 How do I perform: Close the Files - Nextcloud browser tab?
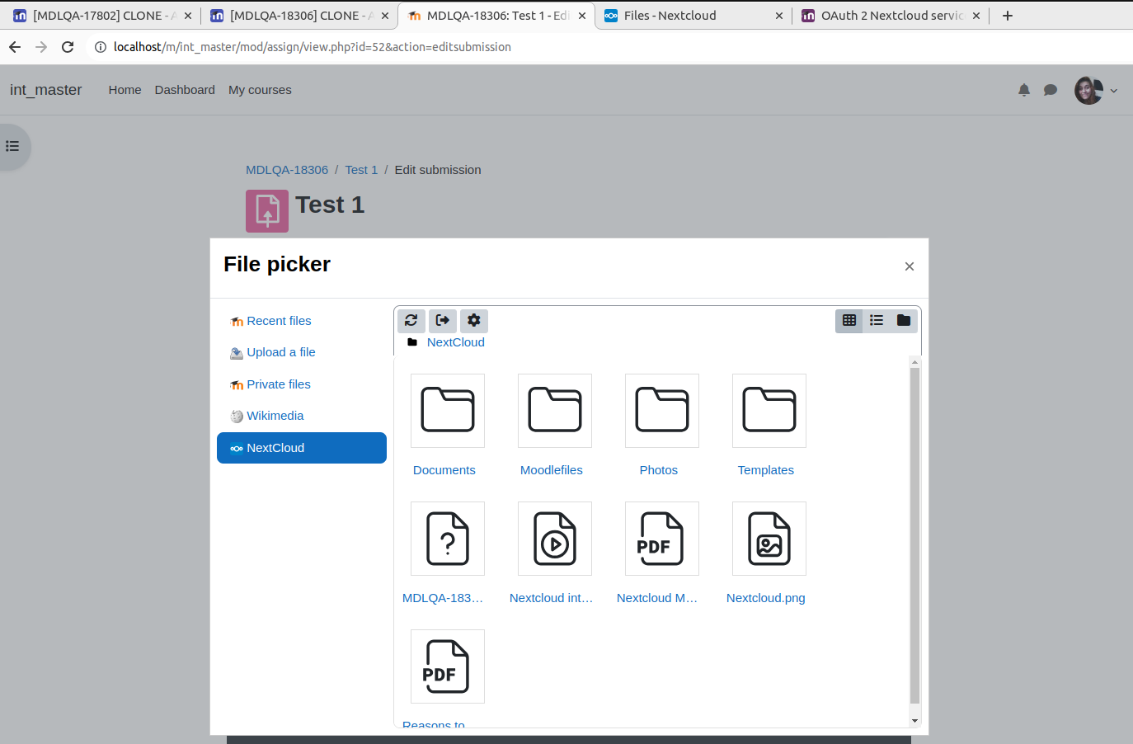(779, 16)
